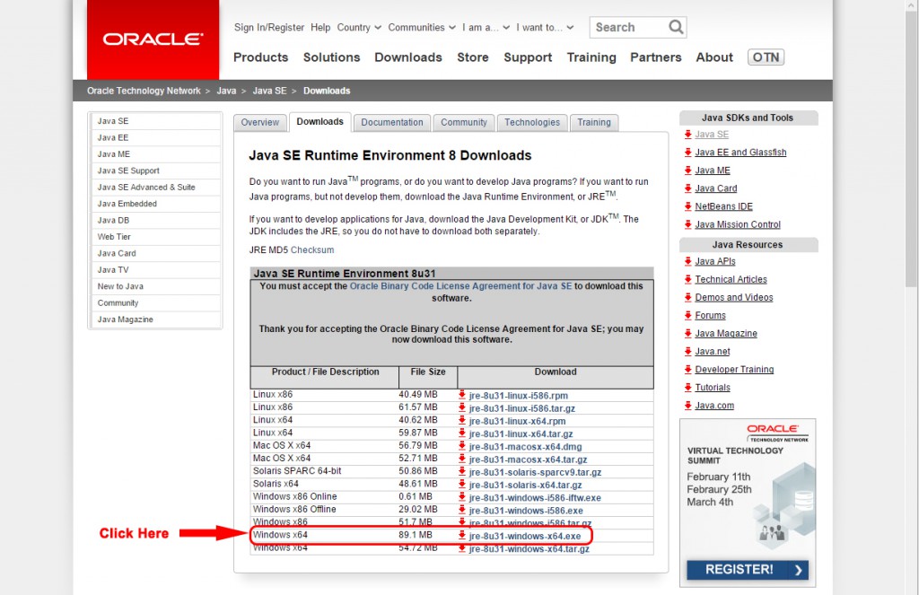Click download arrow icon for jre-8u31-linux-i586.tar.gz
Screen dimensions: 919x595
coord(462,408)
